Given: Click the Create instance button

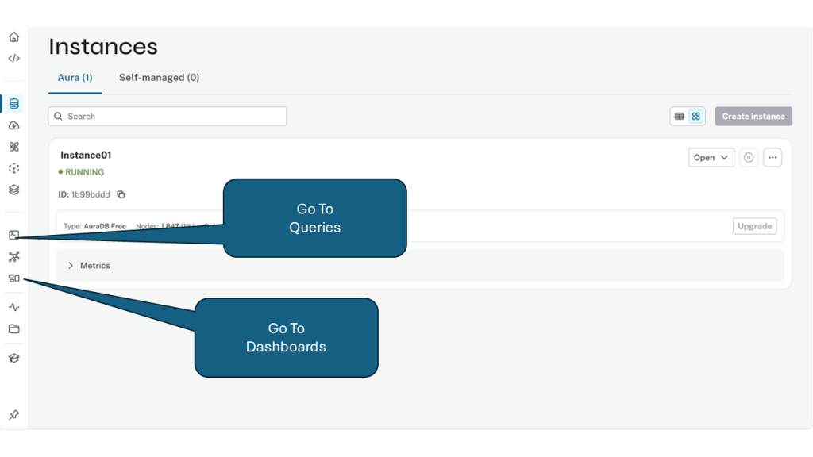Looking at the screenshot, I should point(753,117).
